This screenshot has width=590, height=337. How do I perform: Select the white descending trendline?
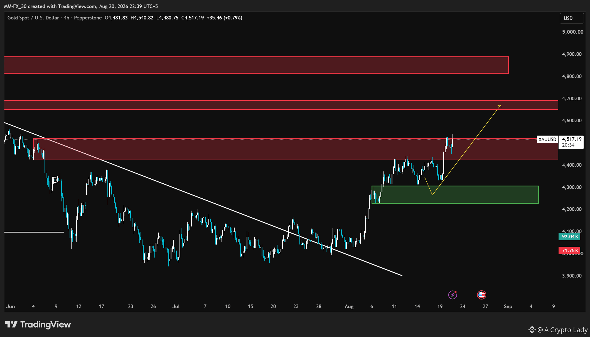tap(203, 199)
